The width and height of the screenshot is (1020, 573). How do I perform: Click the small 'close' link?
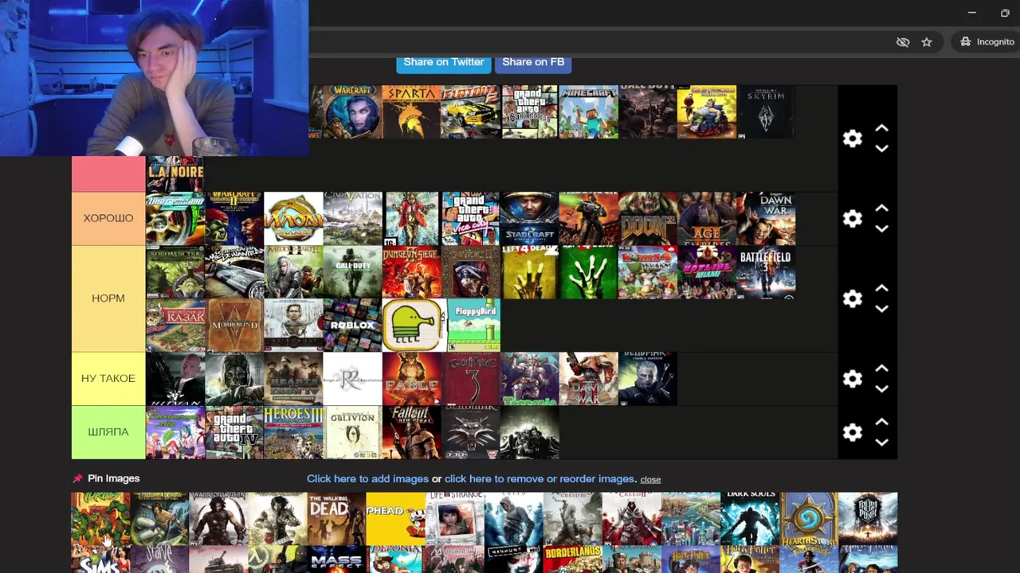[x=650, y=479]
